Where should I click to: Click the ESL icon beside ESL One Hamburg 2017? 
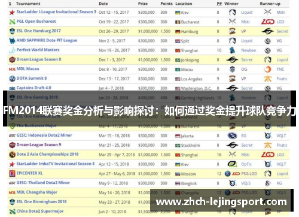12,31
